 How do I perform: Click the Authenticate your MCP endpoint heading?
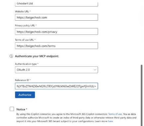[x=37, y=56]
